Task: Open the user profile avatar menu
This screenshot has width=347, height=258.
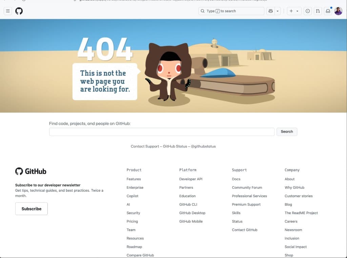Action: pyautogui.click(x=339, y=11)
